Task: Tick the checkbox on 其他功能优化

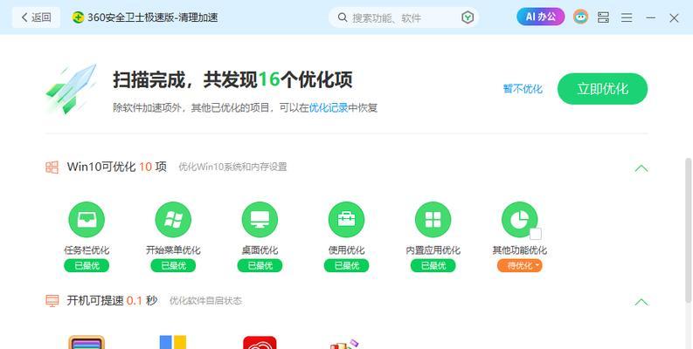Action: click(x=535, y=234)
